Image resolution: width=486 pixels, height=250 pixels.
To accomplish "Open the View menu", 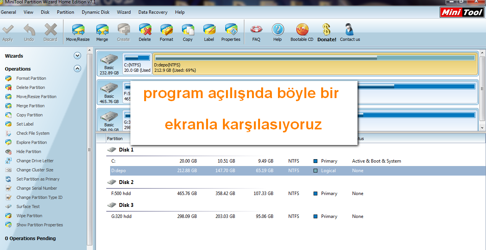I will pos(28,12).
